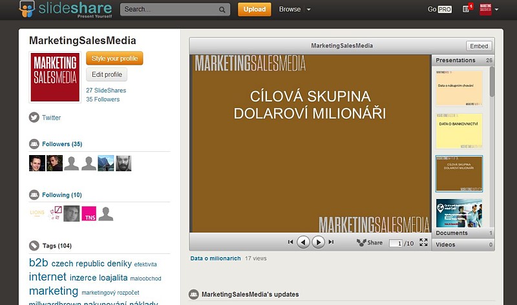517x305 pixels.
Task: Click the Followers group icon
Action: (x=34, y=143)
